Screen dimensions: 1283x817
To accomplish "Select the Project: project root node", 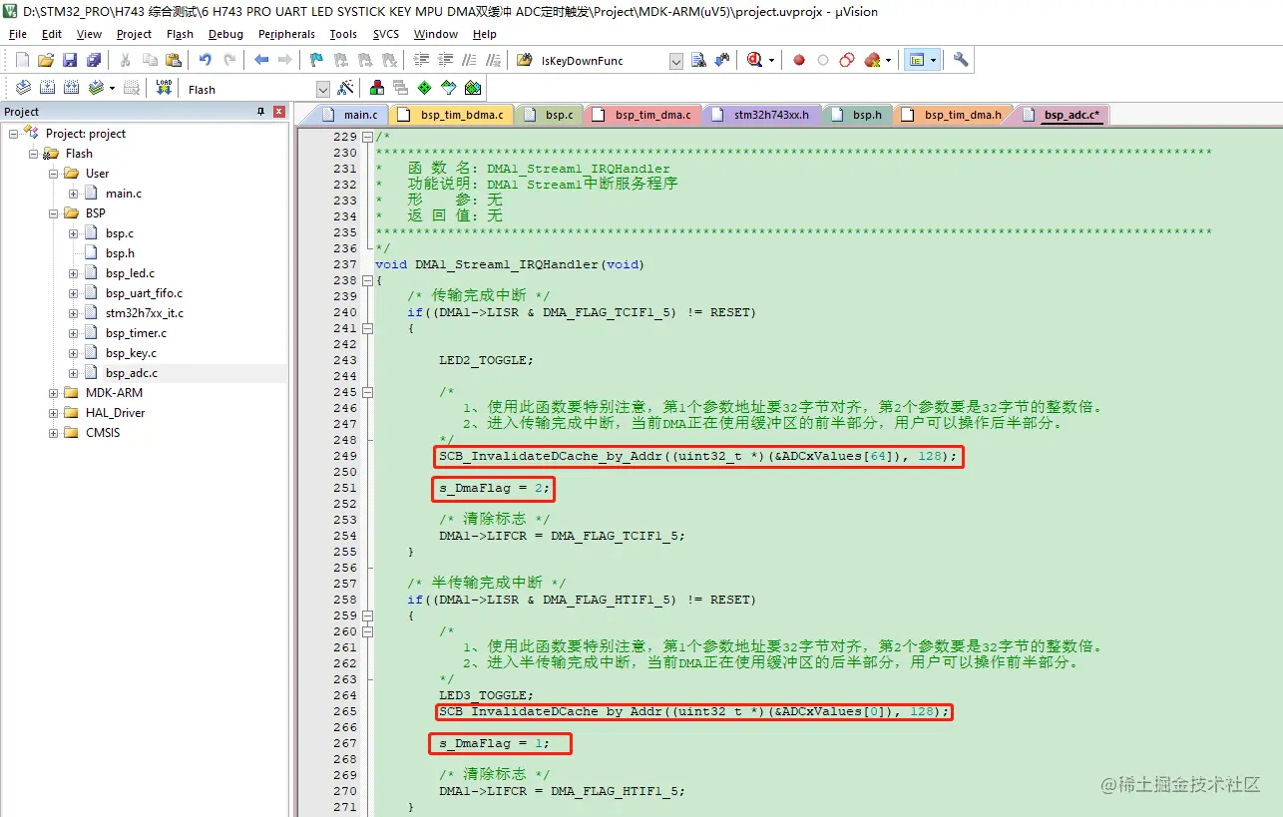I will (86, 134).
